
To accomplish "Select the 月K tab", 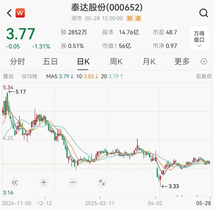I will [149, 62].
